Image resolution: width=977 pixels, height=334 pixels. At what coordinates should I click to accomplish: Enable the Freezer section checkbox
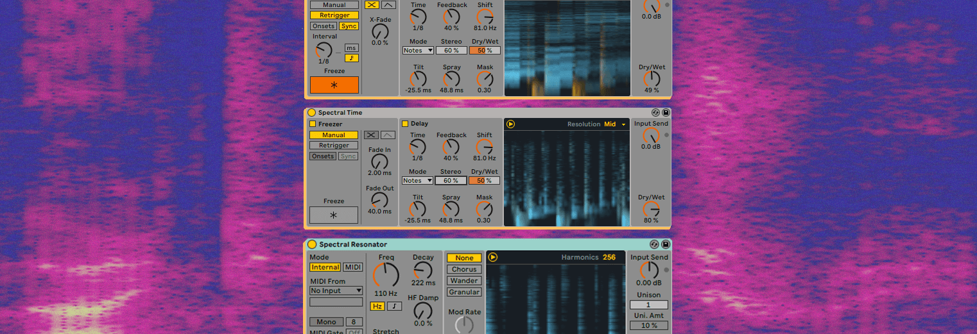pos(313,124)
